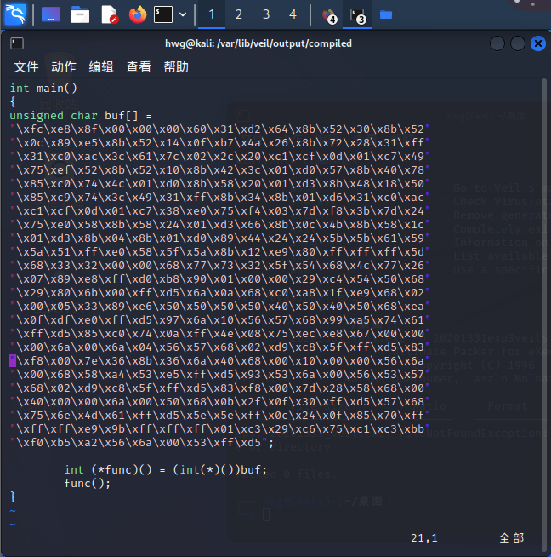551x557 pixels.
Task: Click the line starting with \x29\x80\x6b
Action: (220, 293)
